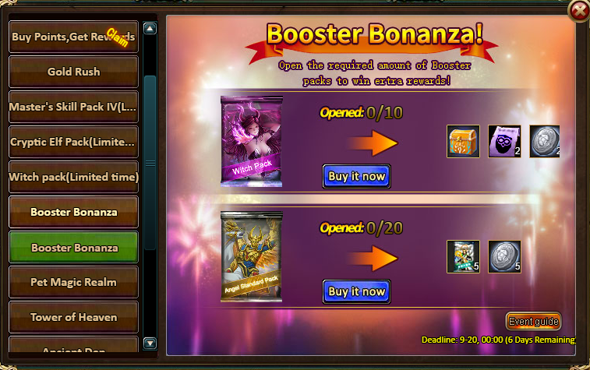The width and height of the screenshot is (590, 370).
Task: Open Buy Points, Get Rewards event
Action: pyautogui.click(x=73, y=37)
